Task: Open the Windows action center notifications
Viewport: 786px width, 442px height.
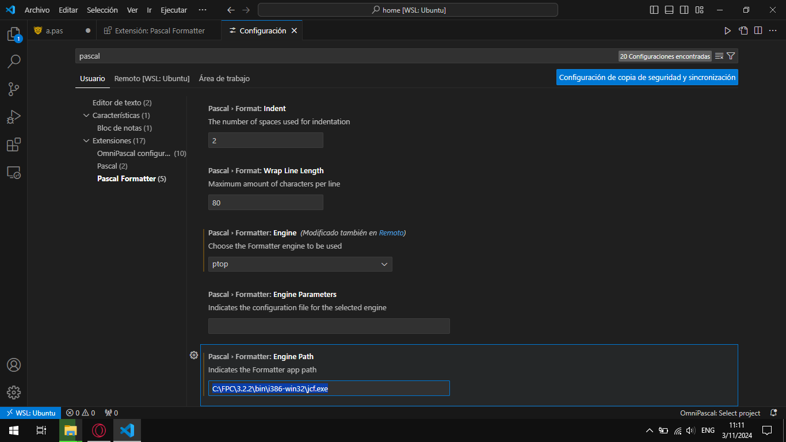Action: [x=767, y=430]
